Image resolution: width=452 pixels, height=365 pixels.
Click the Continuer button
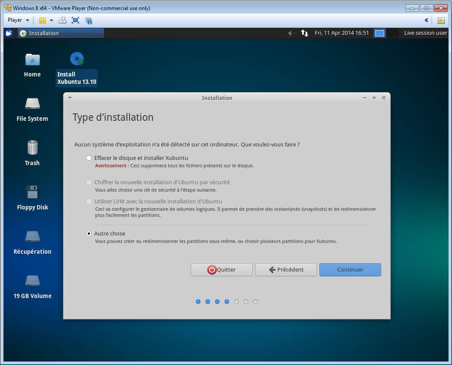coord(350,269)
